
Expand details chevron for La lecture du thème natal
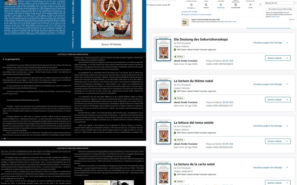pos(287,84)
